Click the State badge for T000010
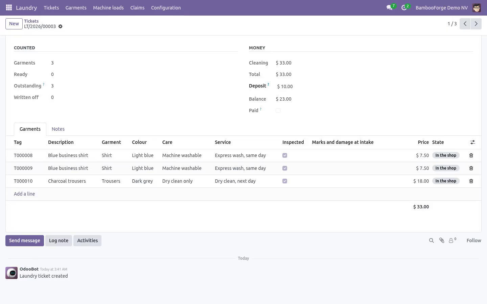 tap(446, 181)
